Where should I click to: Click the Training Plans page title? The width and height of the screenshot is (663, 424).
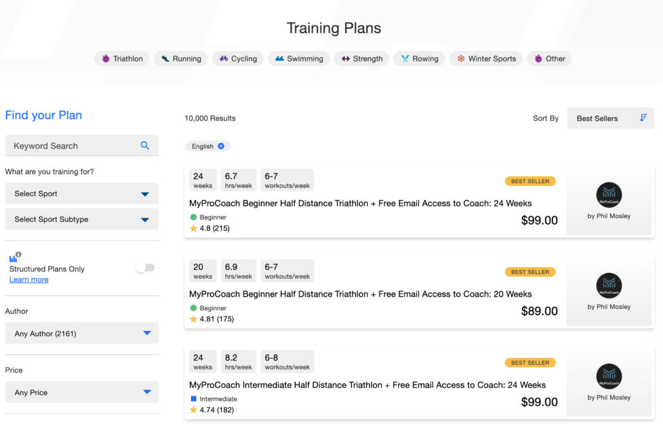pos(333,28)
